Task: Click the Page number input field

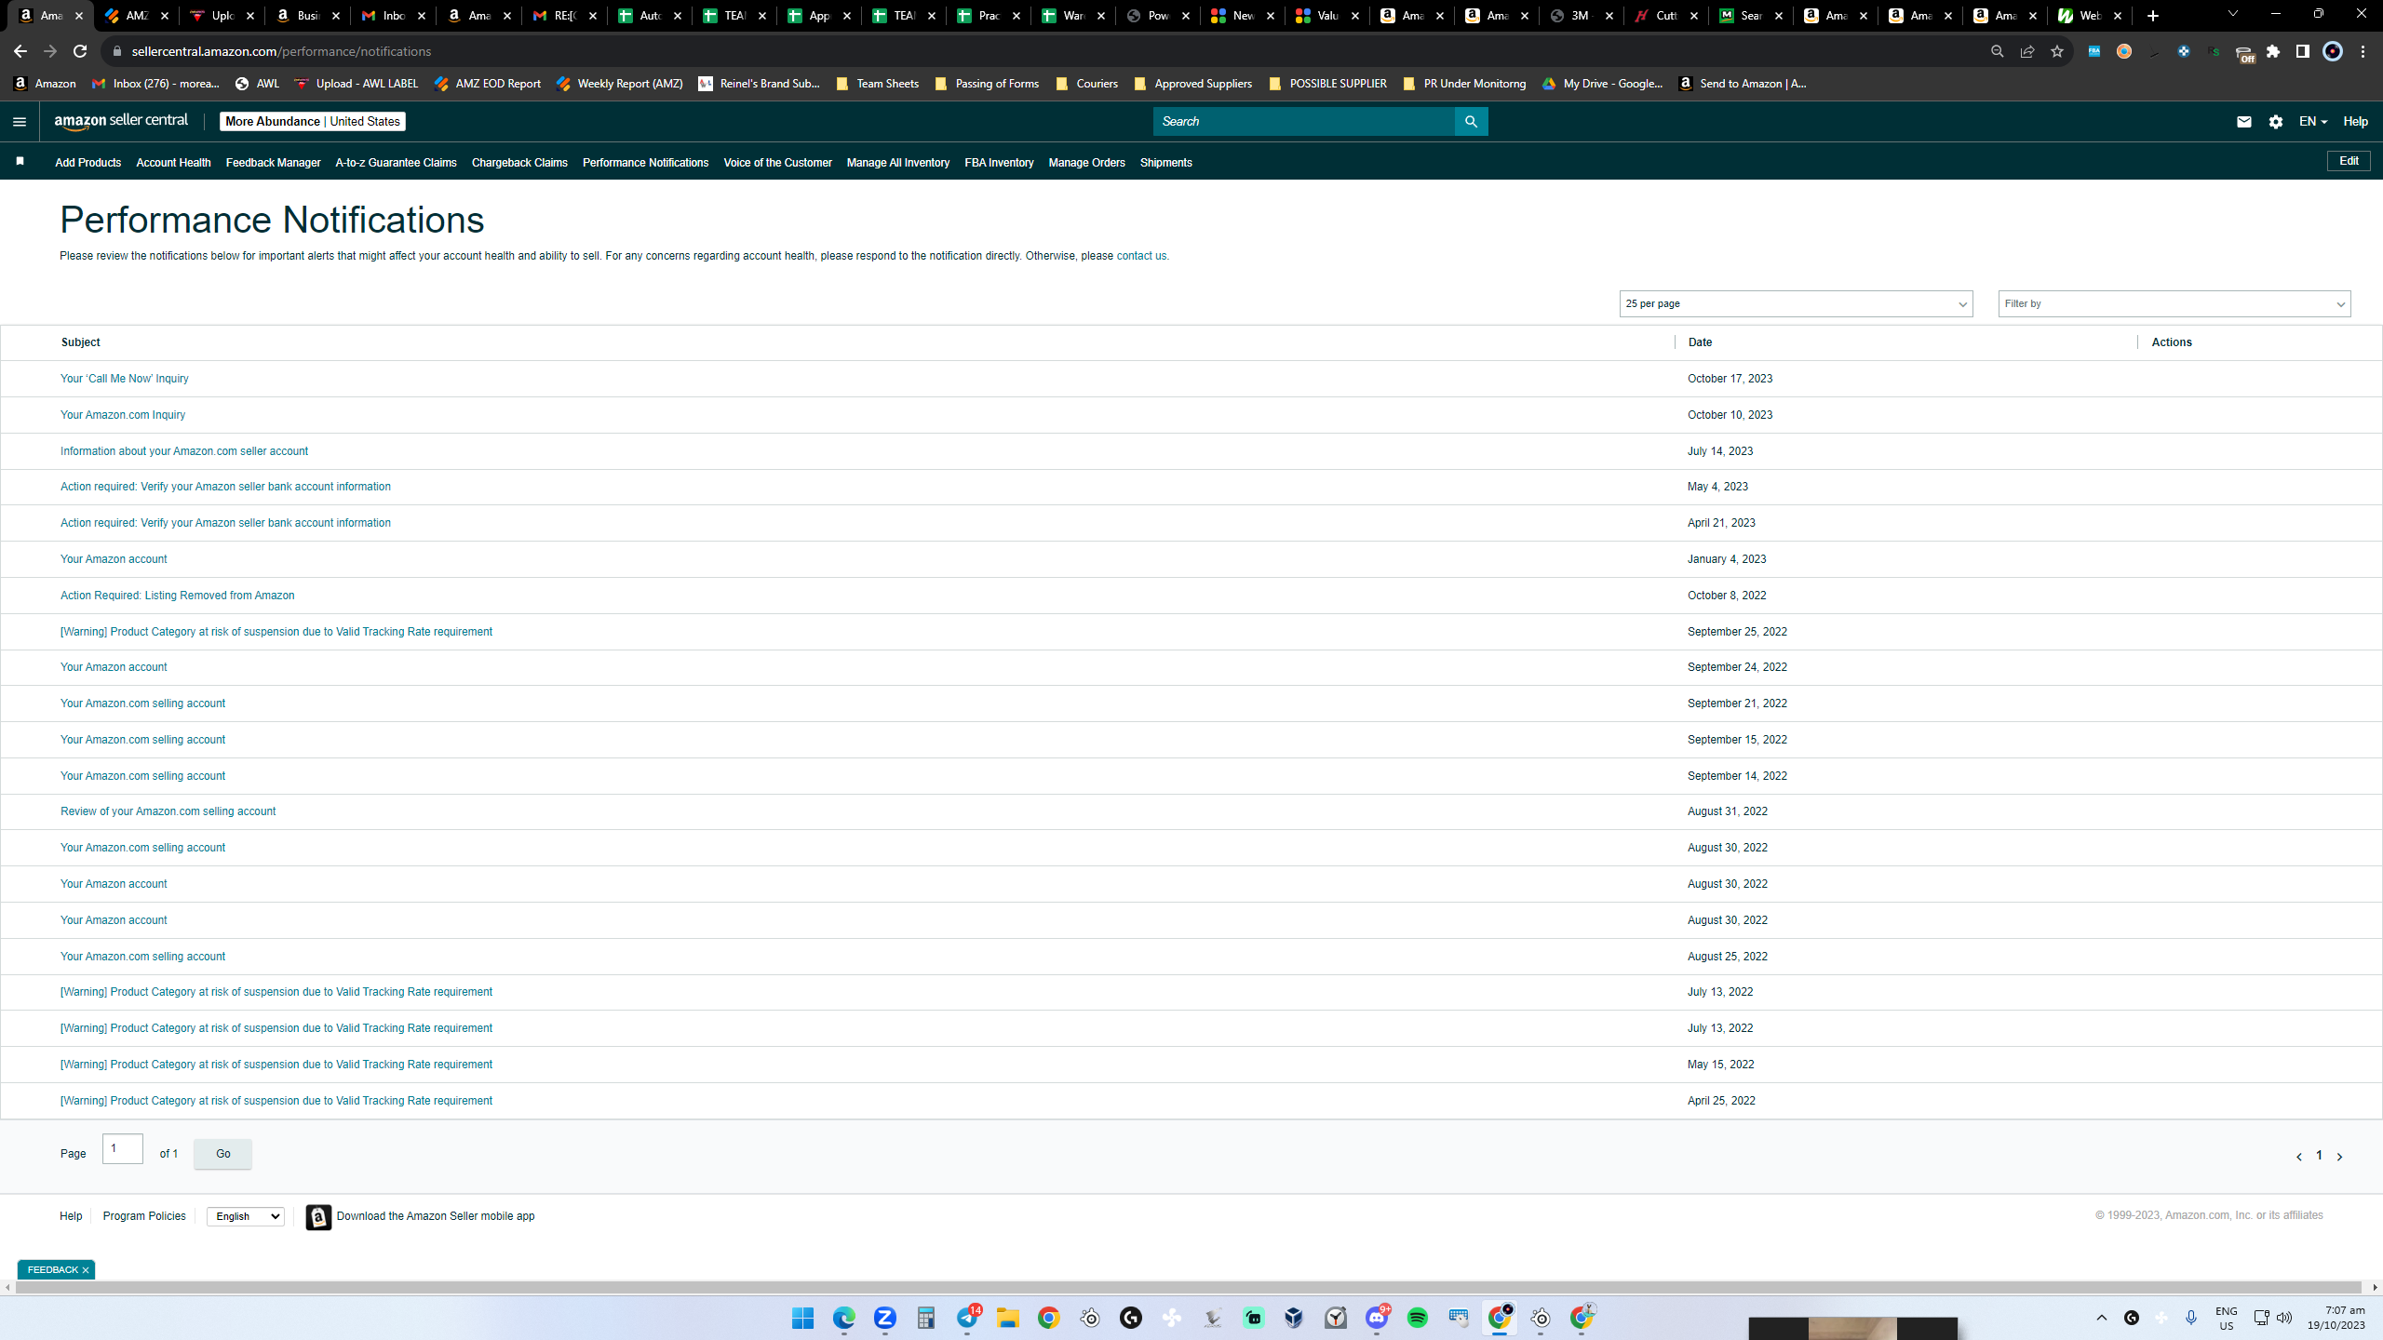Action: pyautogui.click(x=123, y=1149)
